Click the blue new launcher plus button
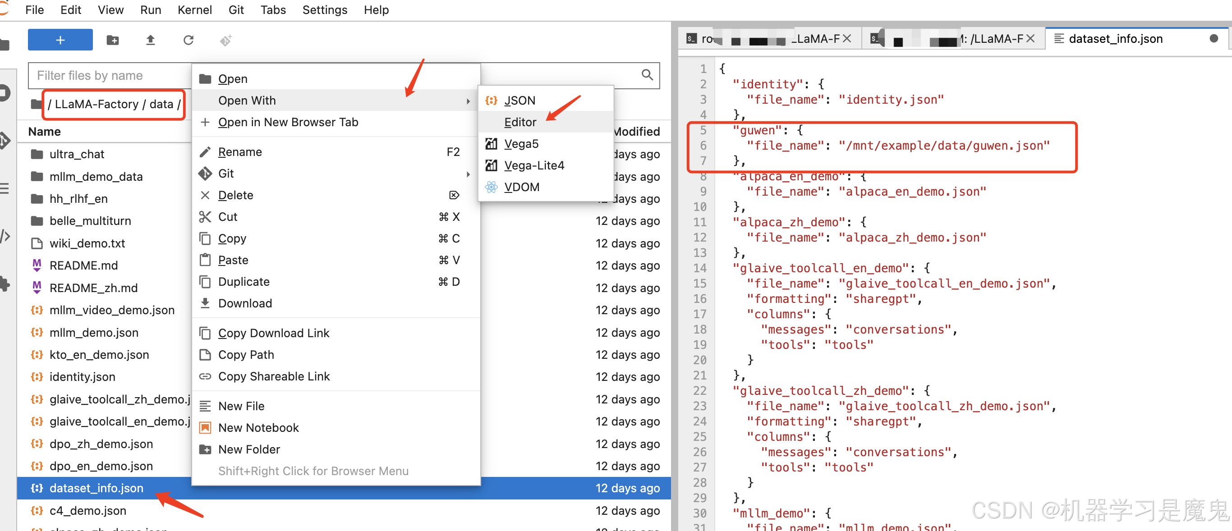Viewport: 1232px width, 531px height. [x=60, y=40]
